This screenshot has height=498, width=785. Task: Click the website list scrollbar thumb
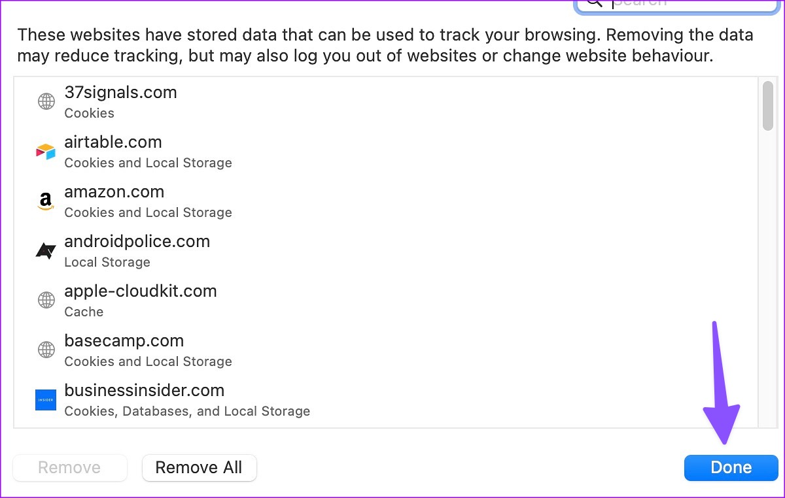(767, 106)
